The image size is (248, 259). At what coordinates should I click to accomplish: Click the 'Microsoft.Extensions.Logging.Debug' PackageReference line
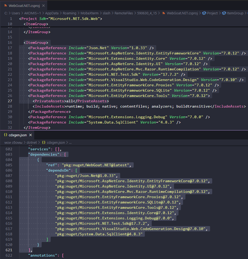coord(119,117)
